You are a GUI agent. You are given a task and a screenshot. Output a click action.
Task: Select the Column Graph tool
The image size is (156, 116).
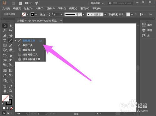11,80
